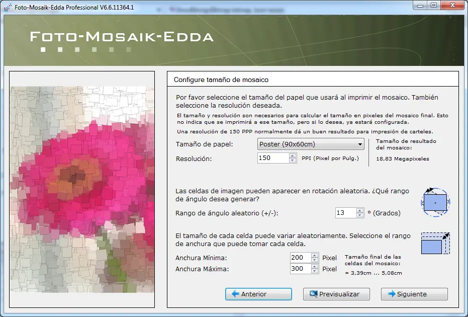
Task: Click the Anchura Máxima pixel field
Action: (x=300, y=269)
